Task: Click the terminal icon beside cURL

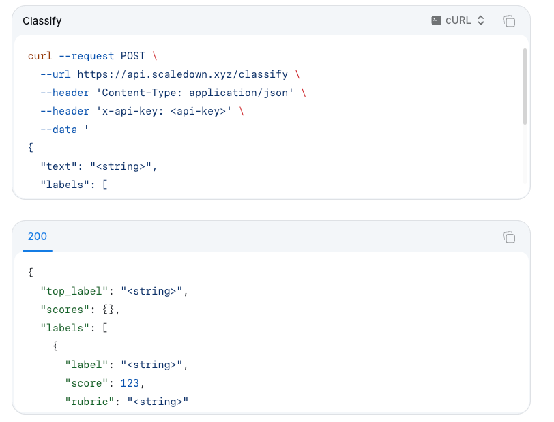Action: [x=436, y=20]
